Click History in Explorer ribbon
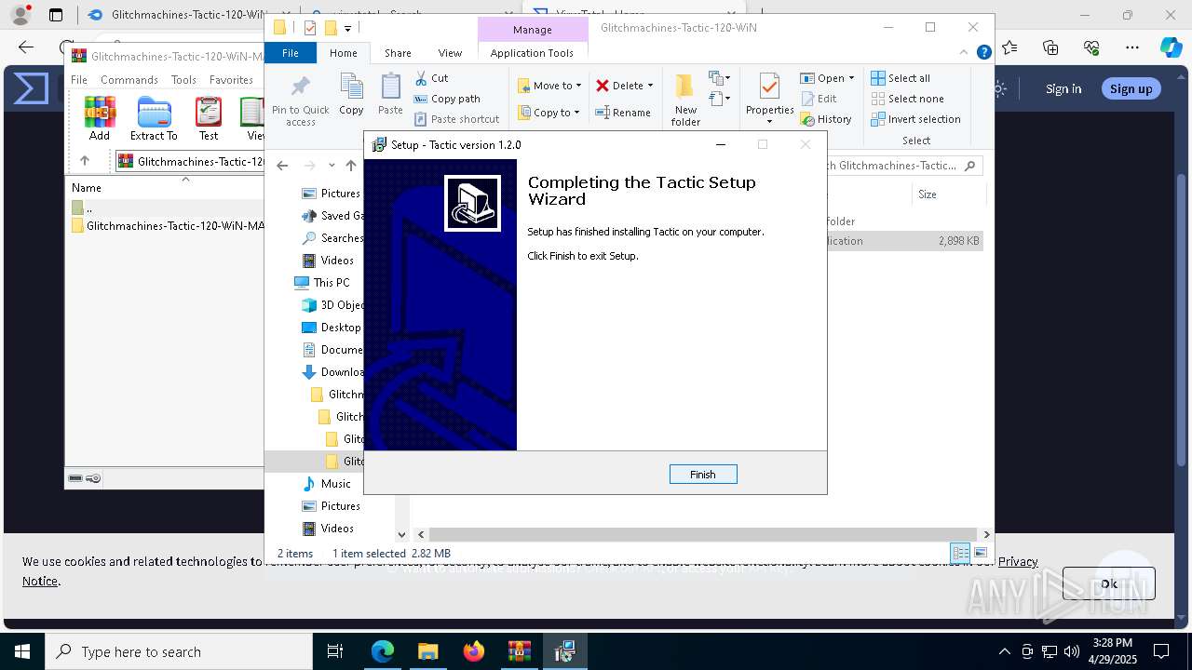Screen dimensions: 1192x670 coord(826,119)
